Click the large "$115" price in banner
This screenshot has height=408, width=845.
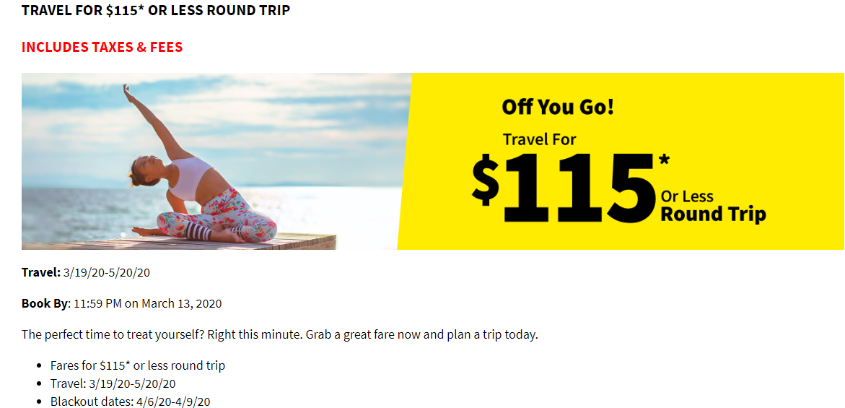click(563, 188)
